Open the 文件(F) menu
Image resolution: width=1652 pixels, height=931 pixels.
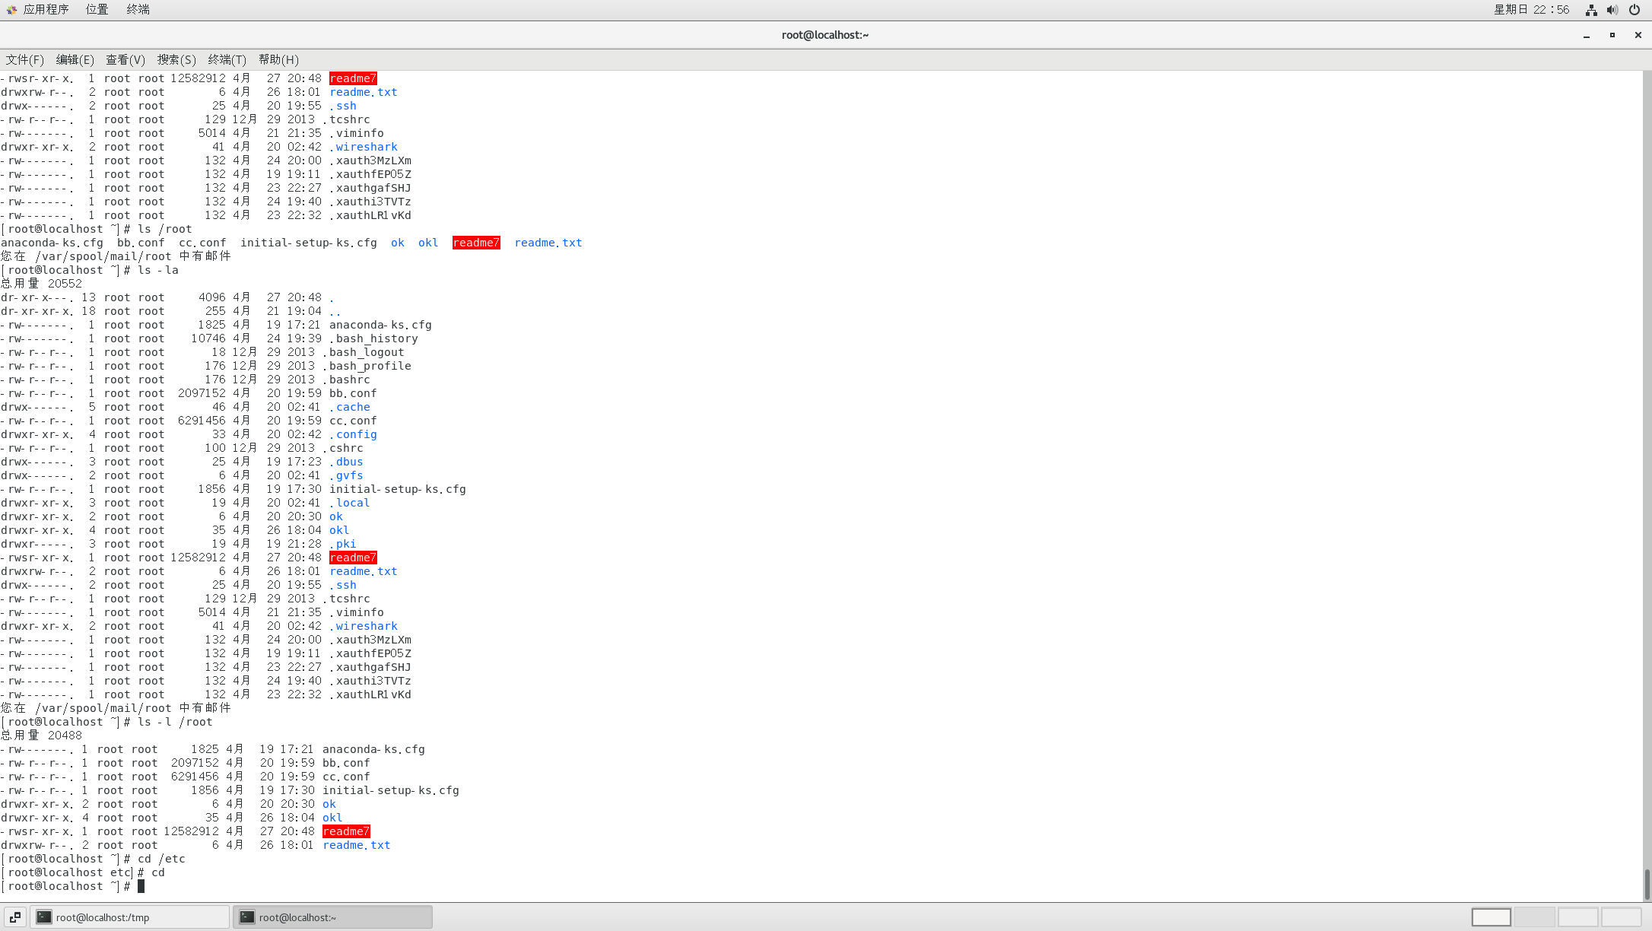(24, 59)
